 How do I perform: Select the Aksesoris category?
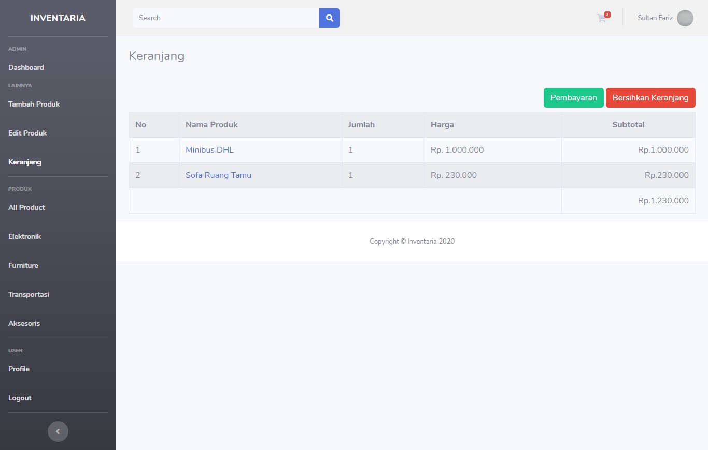(24, 323)
